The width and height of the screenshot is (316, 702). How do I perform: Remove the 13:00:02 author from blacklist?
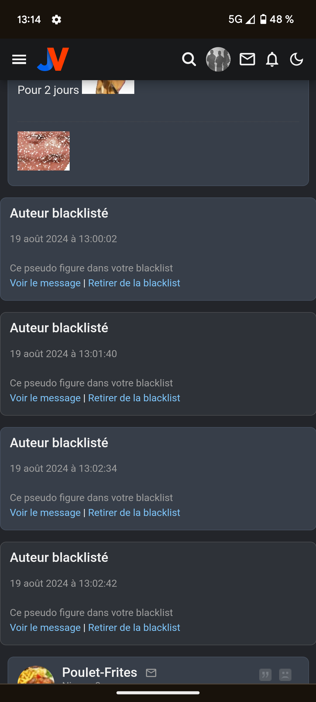[134, 283]
